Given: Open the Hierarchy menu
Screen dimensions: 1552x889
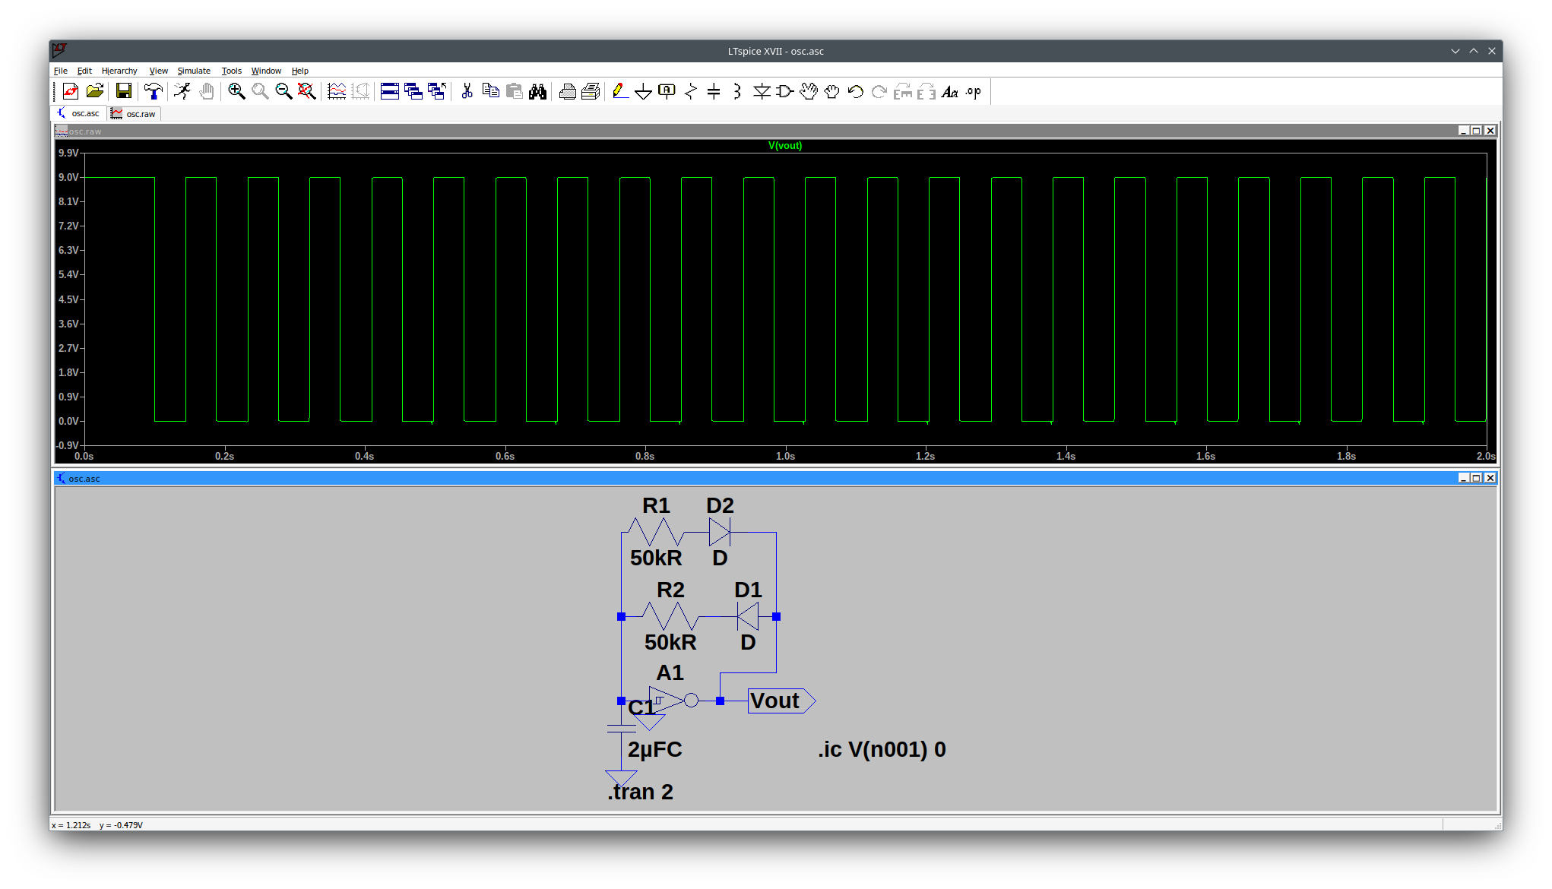Looking at the screenshot, I should pos(119,71).
